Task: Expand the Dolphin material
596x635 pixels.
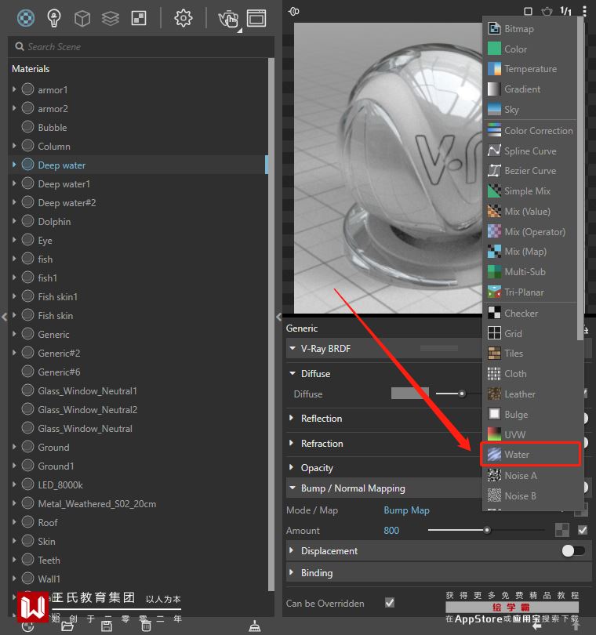Action: point(14,221)
